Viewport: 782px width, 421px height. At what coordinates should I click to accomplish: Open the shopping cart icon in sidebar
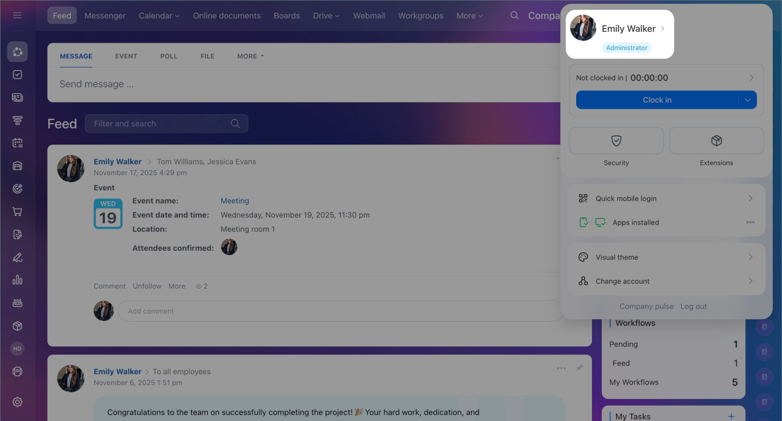17,212
